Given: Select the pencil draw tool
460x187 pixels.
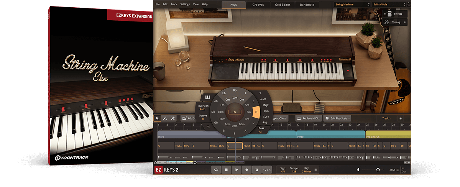Looking at the screenshot, I should (165, 118).
